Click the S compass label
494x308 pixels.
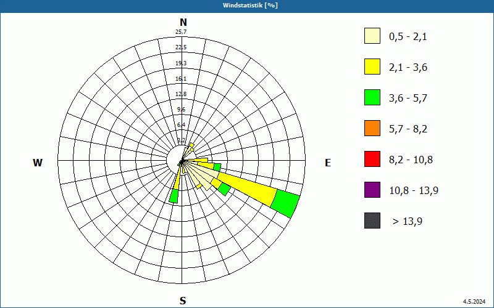(x=183, y=301)
